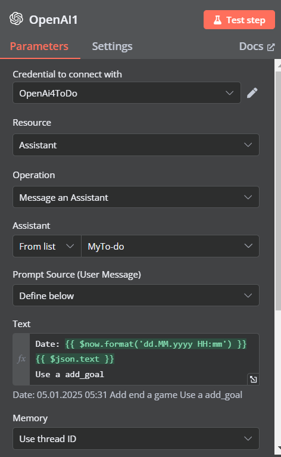The height and width of the screenshot is (457, 281).
Task: Select the Parameters tab
Action: tap(39, 46)
